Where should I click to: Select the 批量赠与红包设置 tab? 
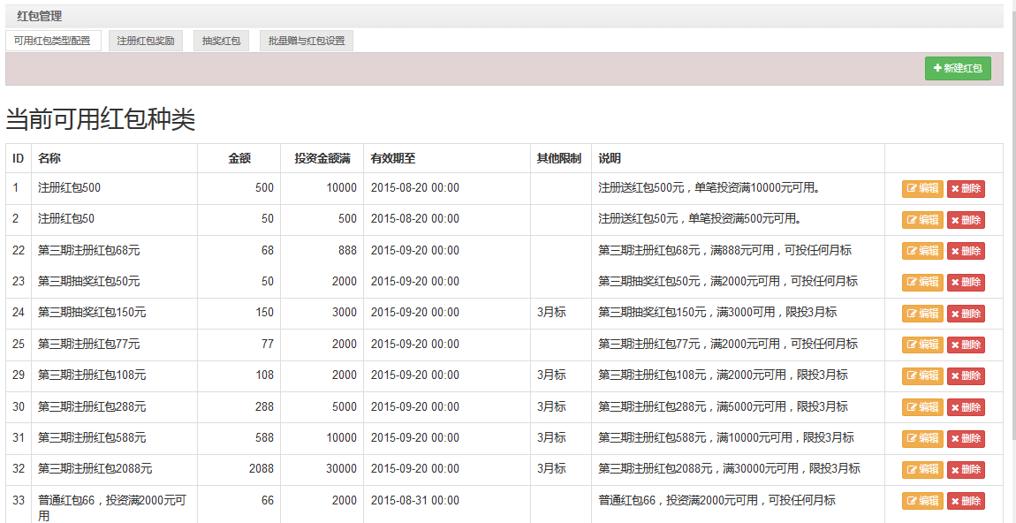tap(307, 41)
